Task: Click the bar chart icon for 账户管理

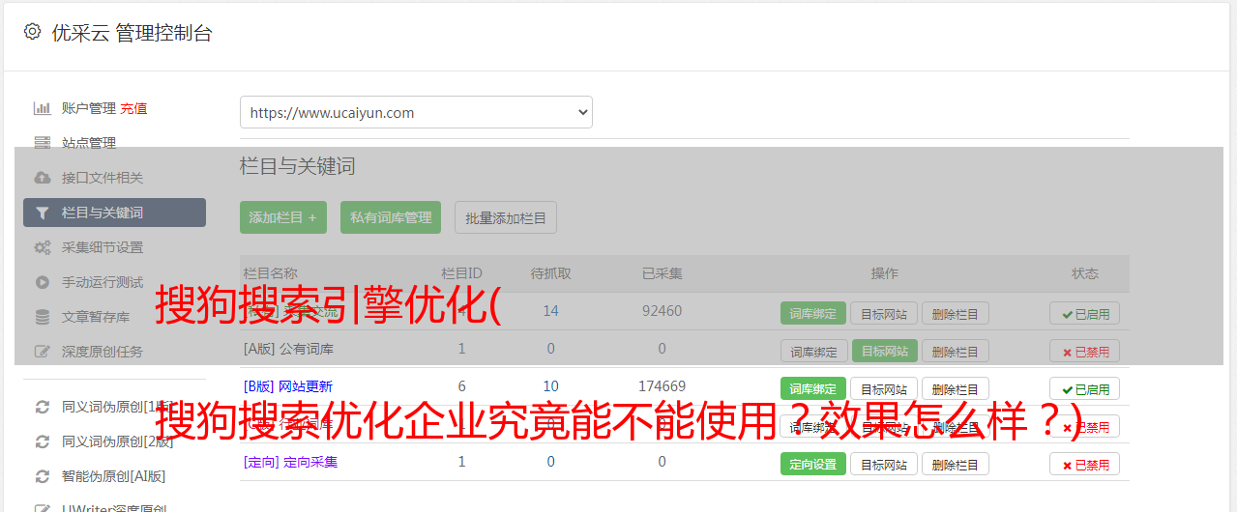Action: pyautogui.click(x=42, y=108)
